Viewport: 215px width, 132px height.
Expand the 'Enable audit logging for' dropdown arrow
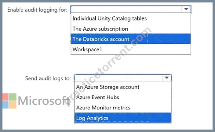(186, 9)
